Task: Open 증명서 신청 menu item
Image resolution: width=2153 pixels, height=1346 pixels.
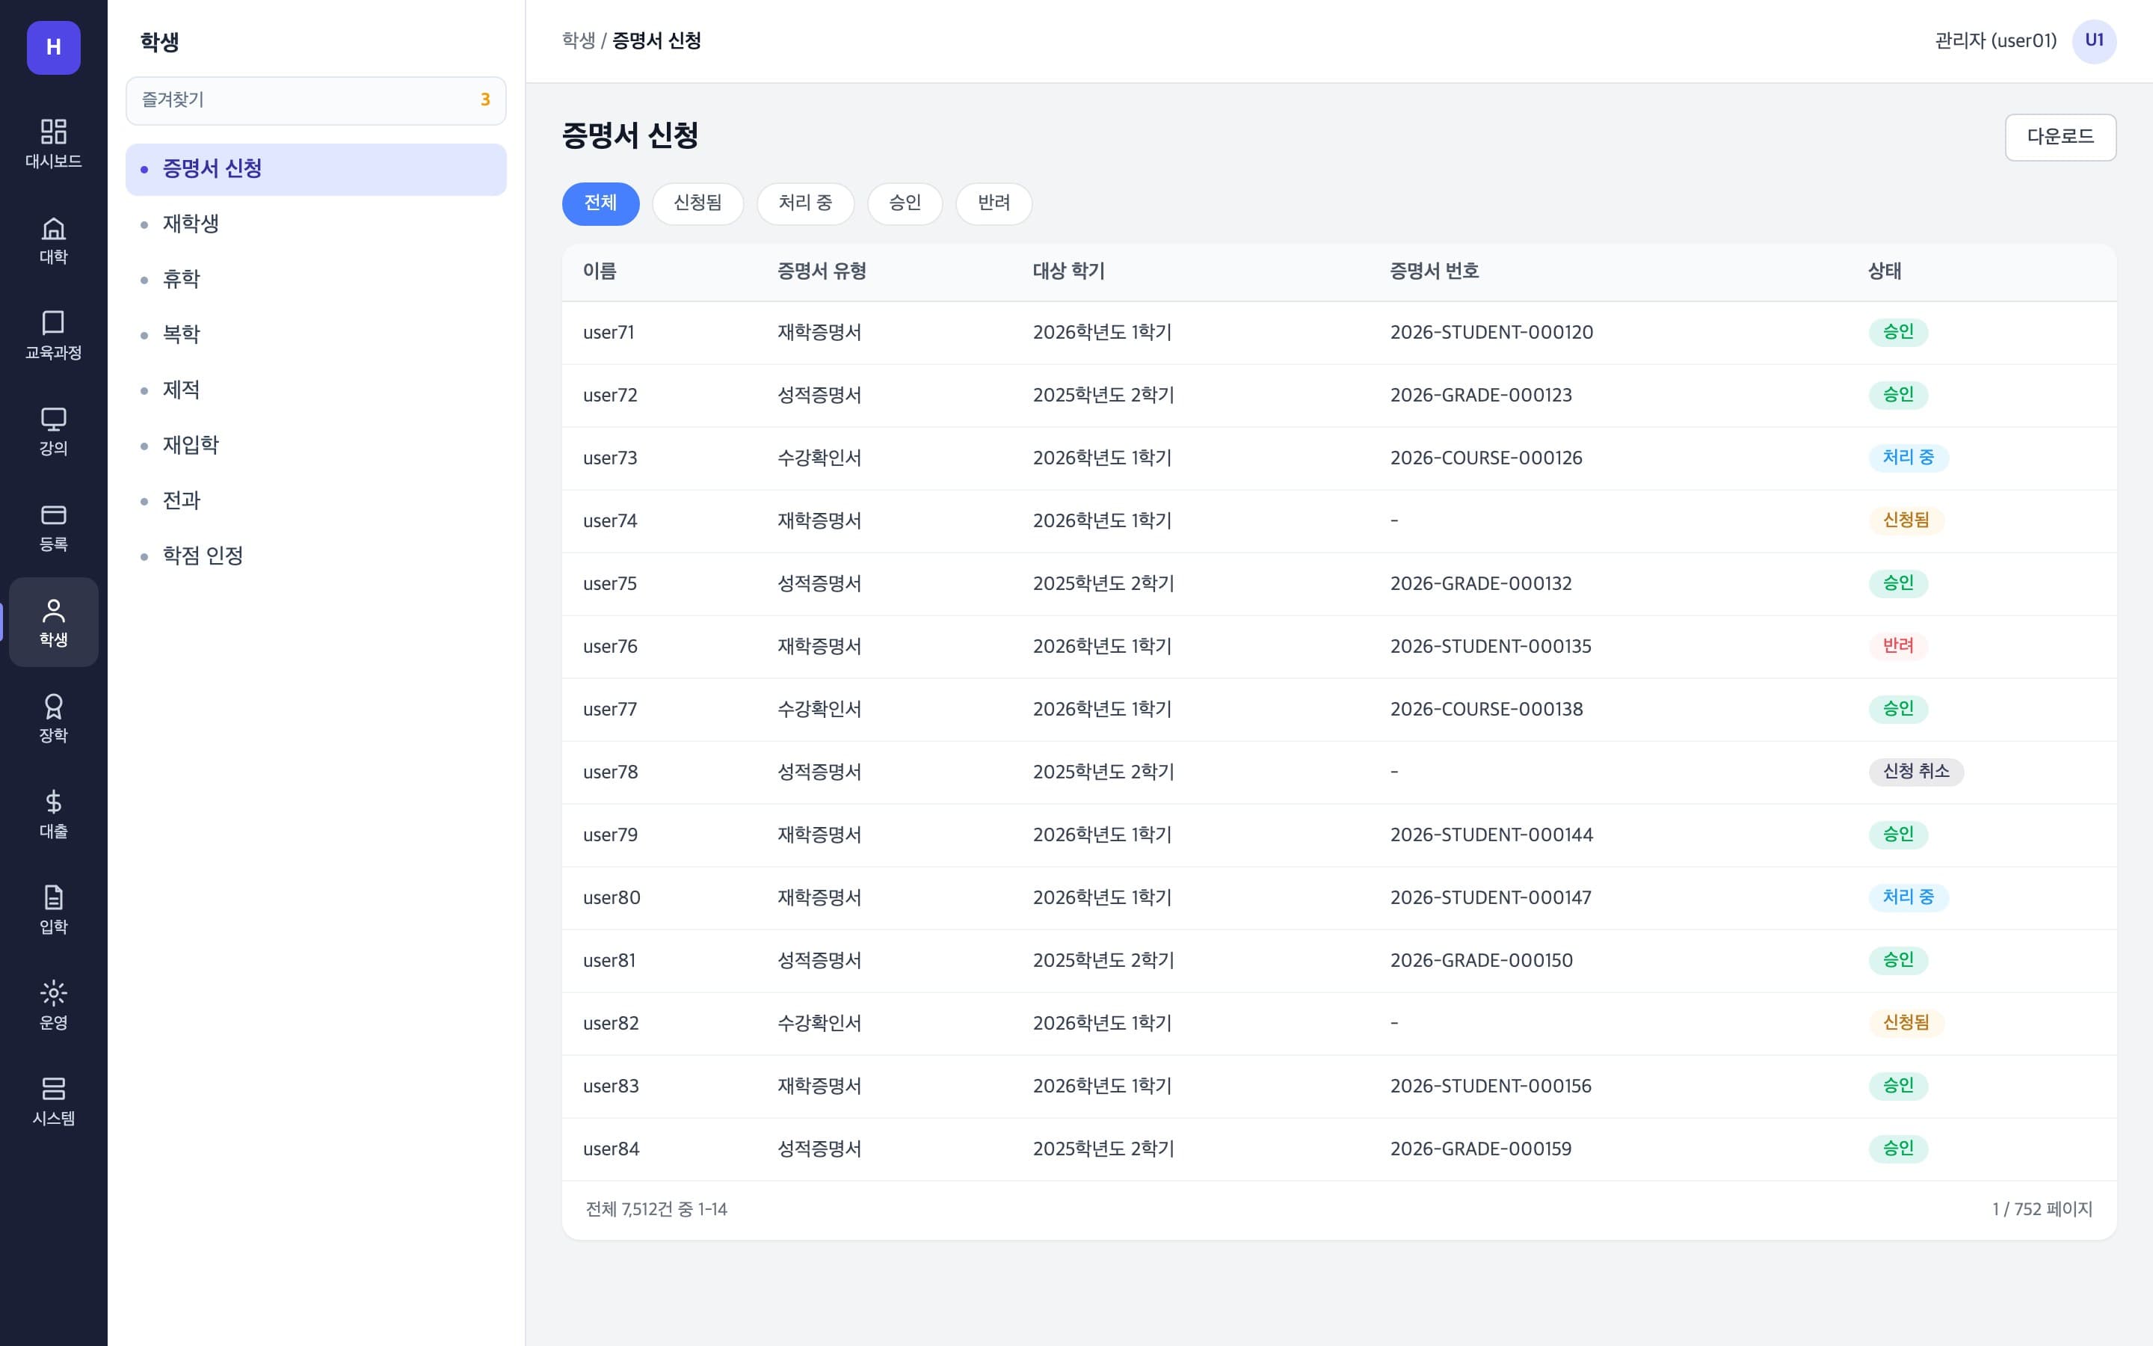Action: tap(315, 169)
